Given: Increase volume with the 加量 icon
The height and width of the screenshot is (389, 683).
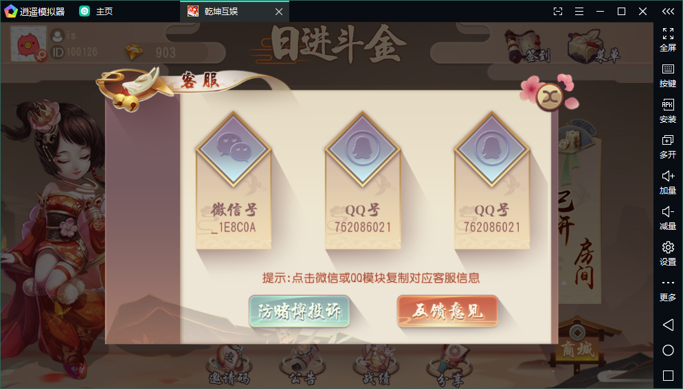Looking at the screenshot, I should coord(668,182).
